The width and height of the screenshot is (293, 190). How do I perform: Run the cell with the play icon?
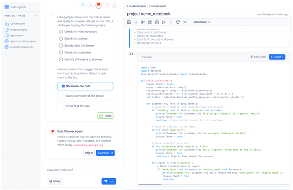[x=164, y=22]
